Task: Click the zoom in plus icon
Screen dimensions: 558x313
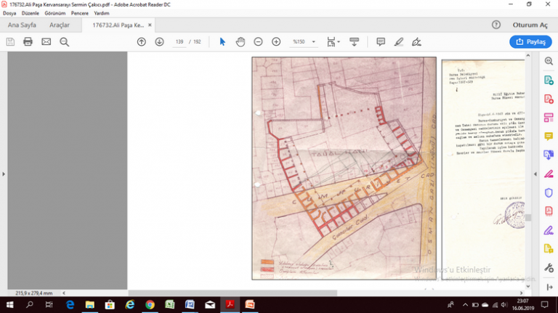Action: [x=276, y=41]
